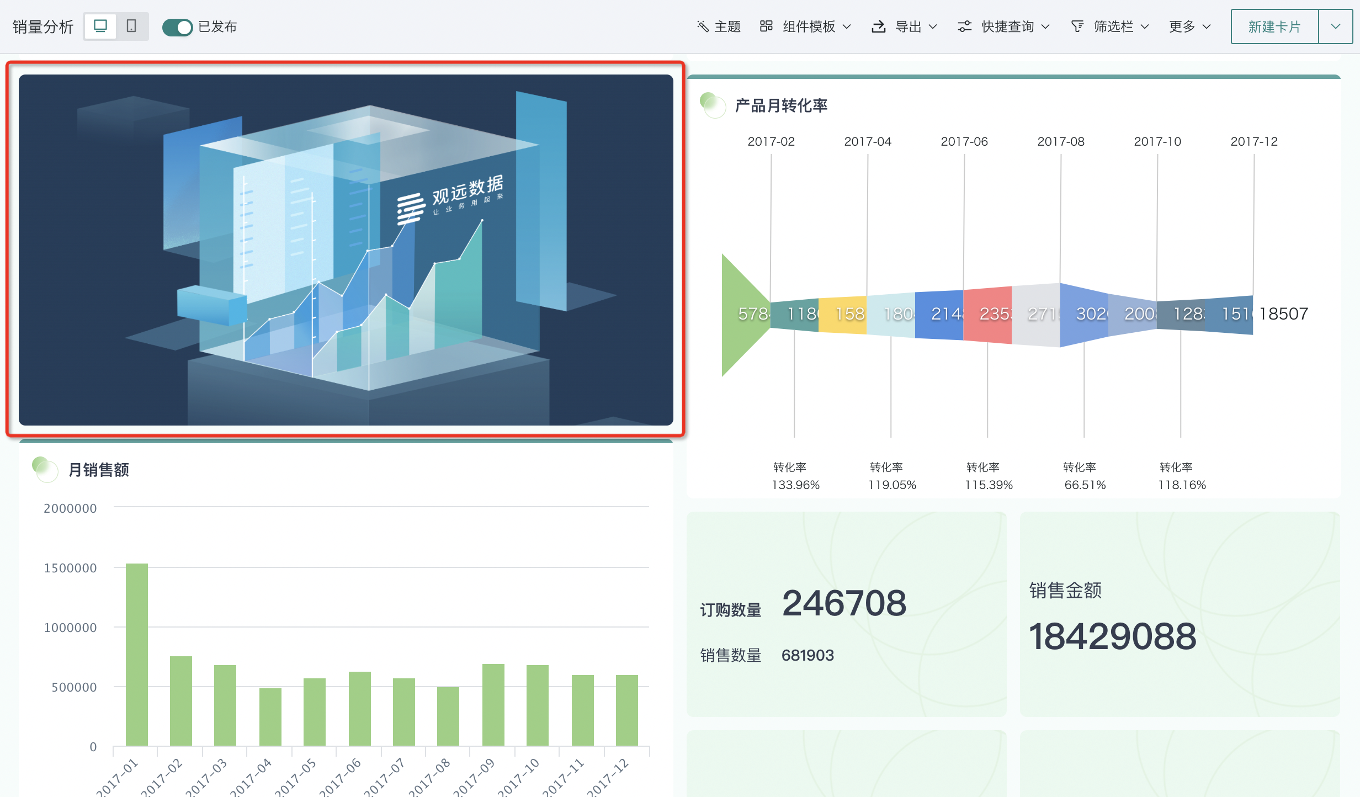Expand the 导出 dropdown chevron

click(x=933, y=26)
